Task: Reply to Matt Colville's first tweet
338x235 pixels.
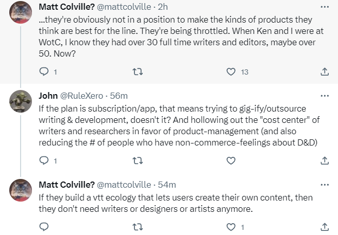Action: 44,71
